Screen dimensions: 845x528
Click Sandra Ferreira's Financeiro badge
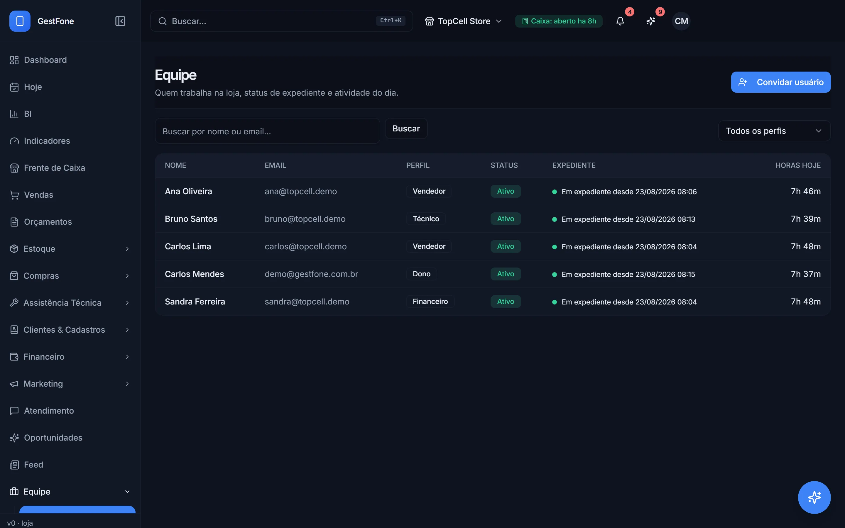[430, 302]
